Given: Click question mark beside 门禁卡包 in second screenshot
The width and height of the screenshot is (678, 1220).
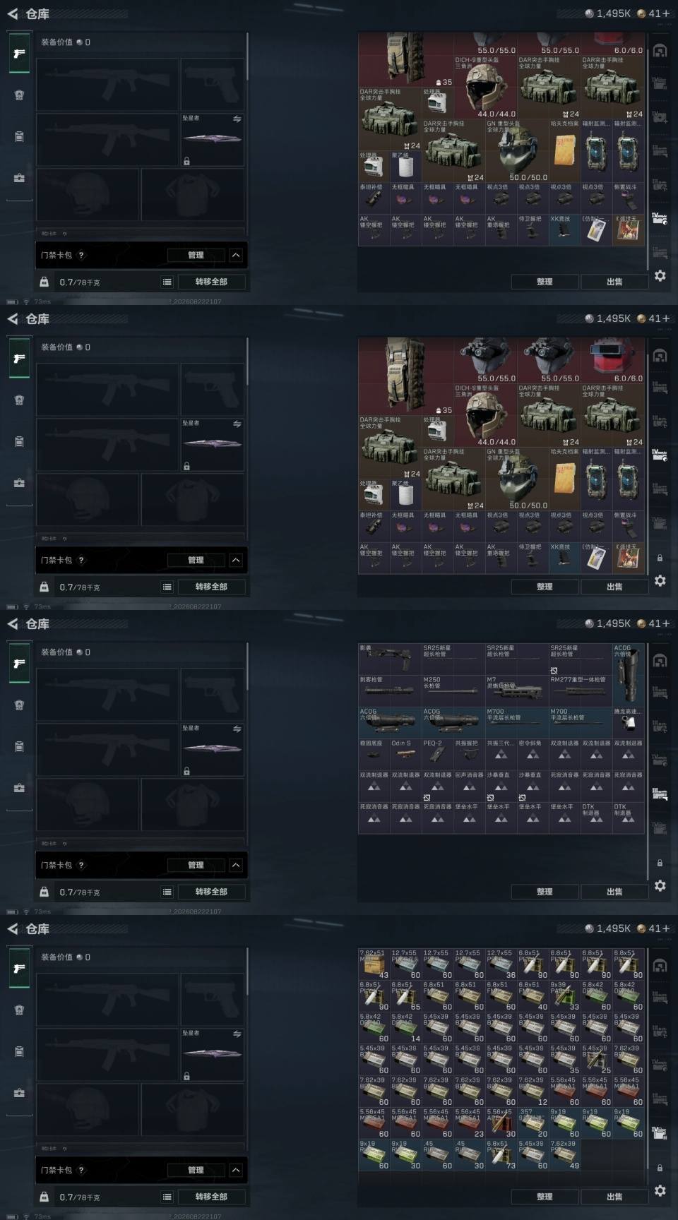Looking at the screenshot, I should click(x=81, y=560).
